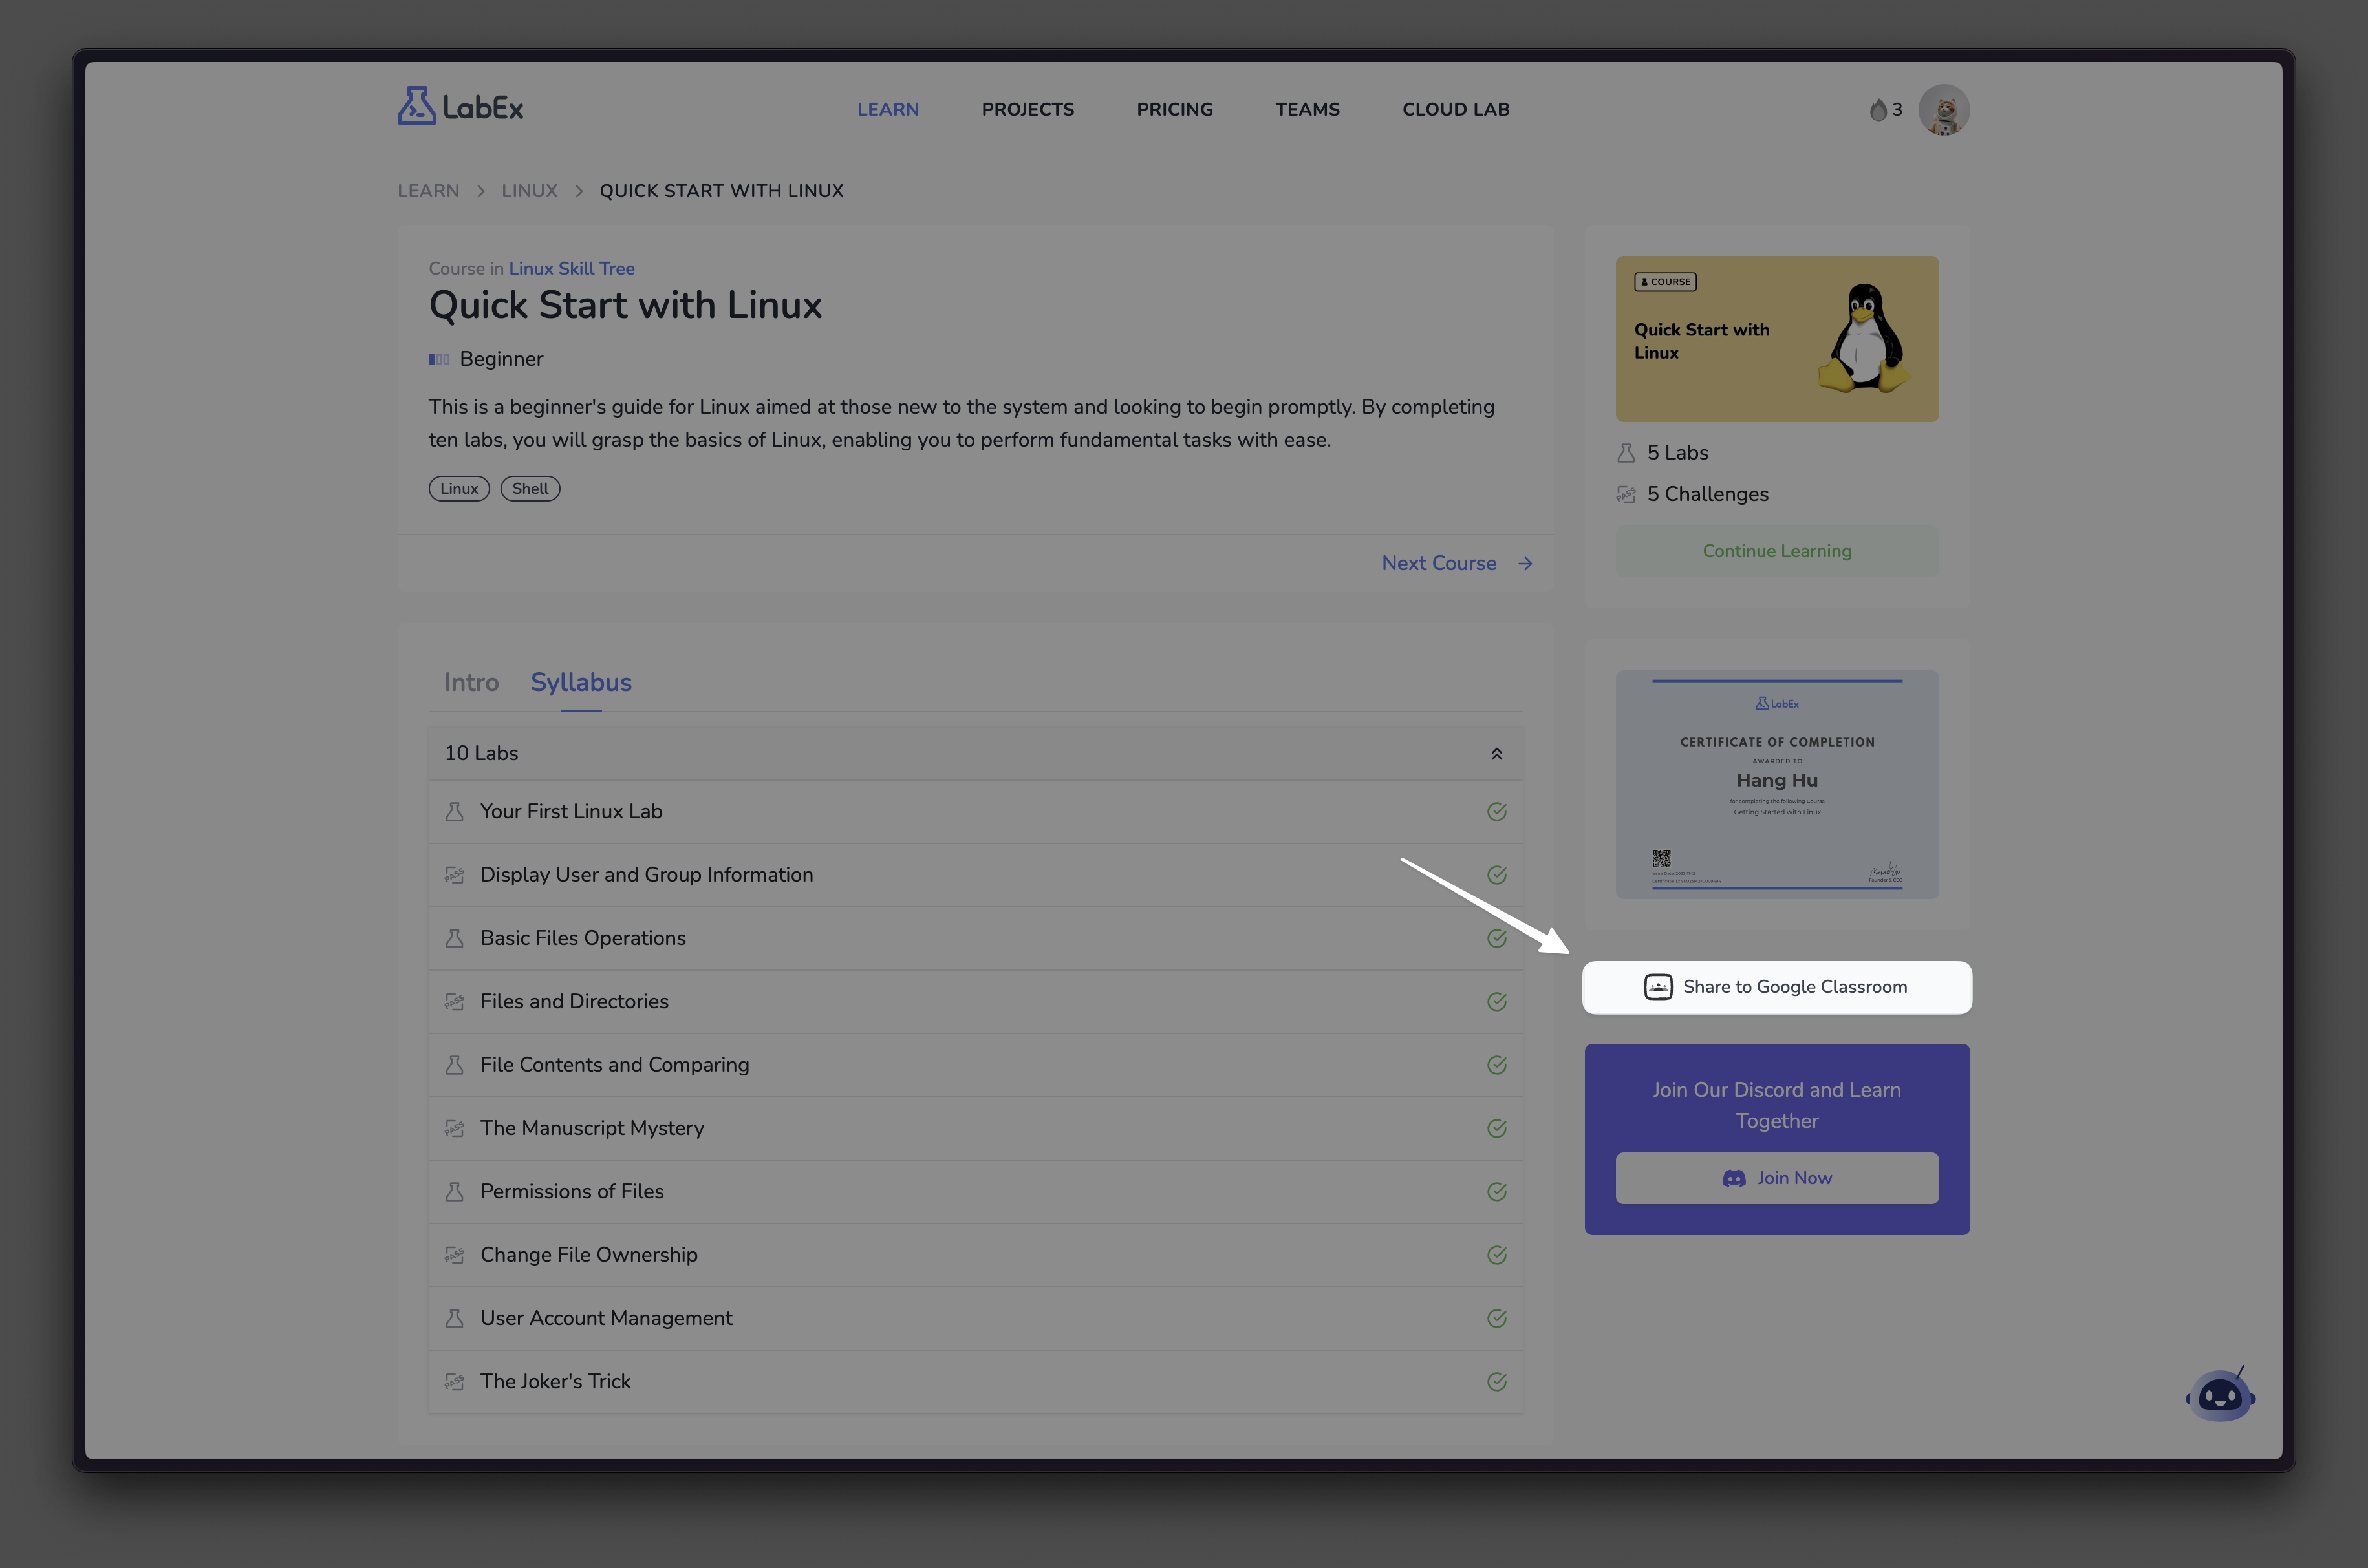Open The Joker's Trick challenge

coord(975,1382)
